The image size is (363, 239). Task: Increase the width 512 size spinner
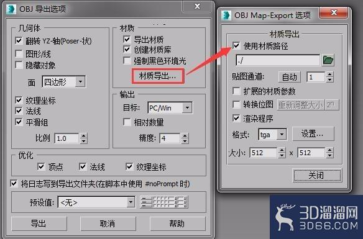282,150
